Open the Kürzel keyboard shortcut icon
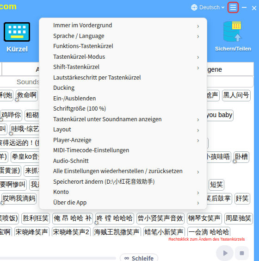The width and height of the screenshot is (259, 261). 17,32
